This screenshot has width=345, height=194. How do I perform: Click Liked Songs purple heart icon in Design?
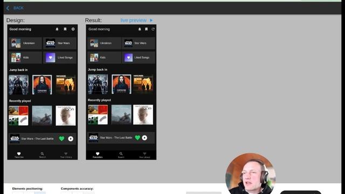pyautogui.click(x=50, y=58)
